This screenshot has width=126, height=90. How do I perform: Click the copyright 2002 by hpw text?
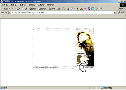tap(46, 67)
